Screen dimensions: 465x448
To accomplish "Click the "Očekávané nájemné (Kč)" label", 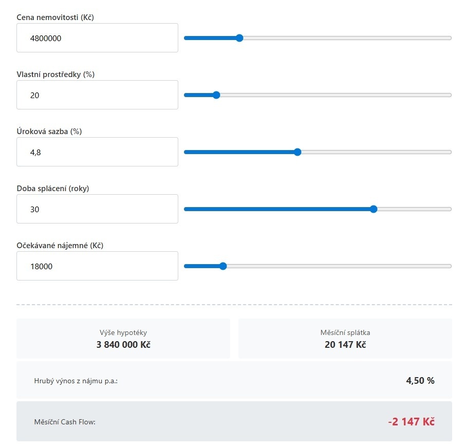I will coord(60,246).
